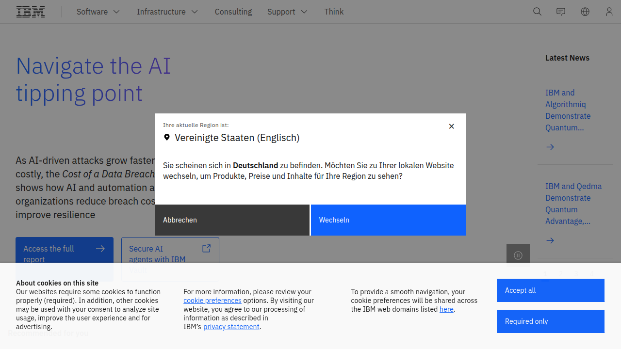Screen dimensions: 621x349
Task: Click Navigate the AI tipping point heading
Action: 93,79
